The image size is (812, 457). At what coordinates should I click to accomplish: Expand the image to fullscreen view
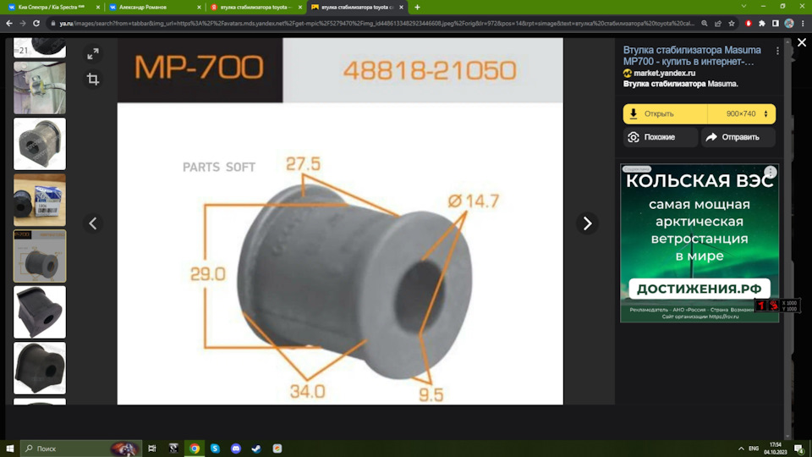coord(93,54)
